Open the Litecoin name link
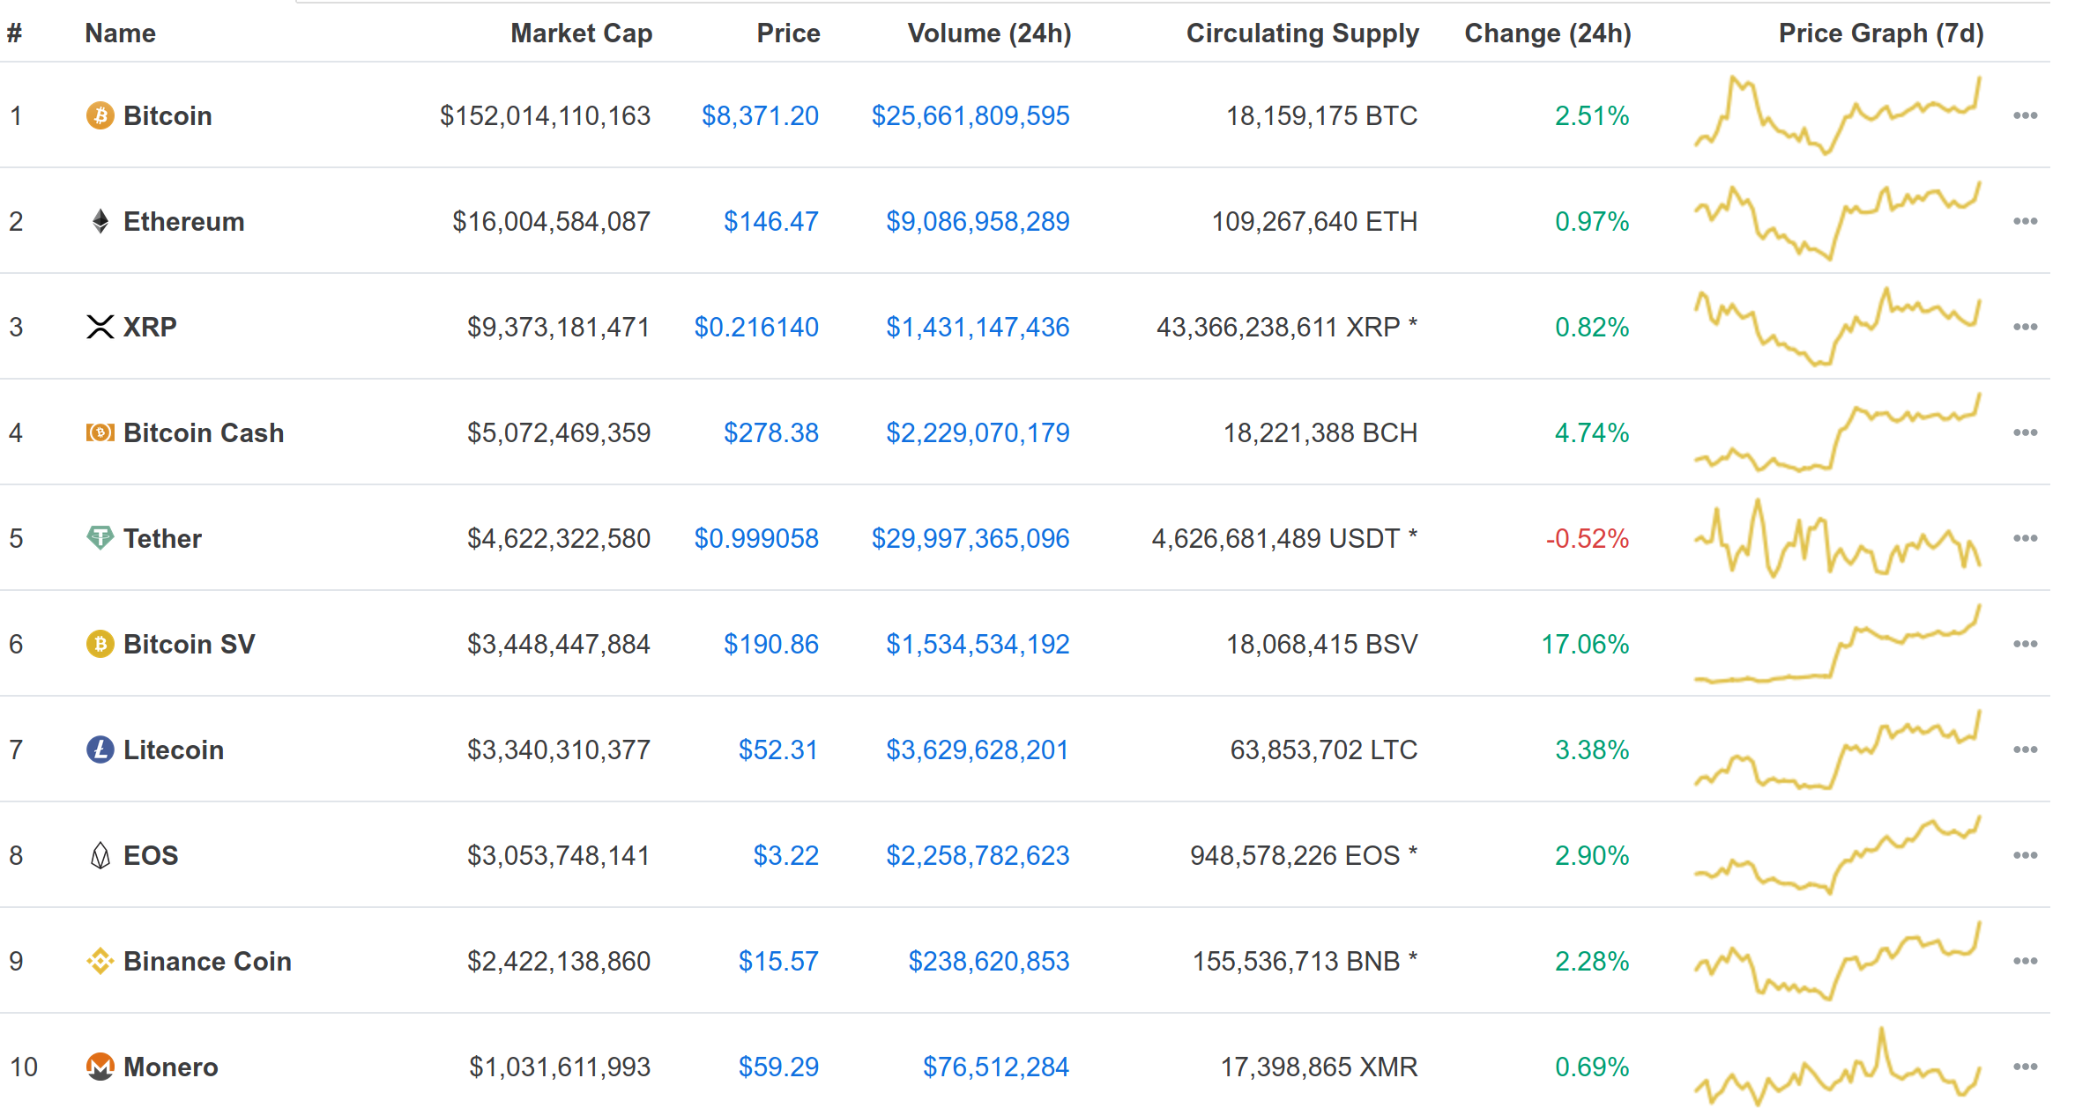Screen dimensions: 2075x1115 click(174, 749)
